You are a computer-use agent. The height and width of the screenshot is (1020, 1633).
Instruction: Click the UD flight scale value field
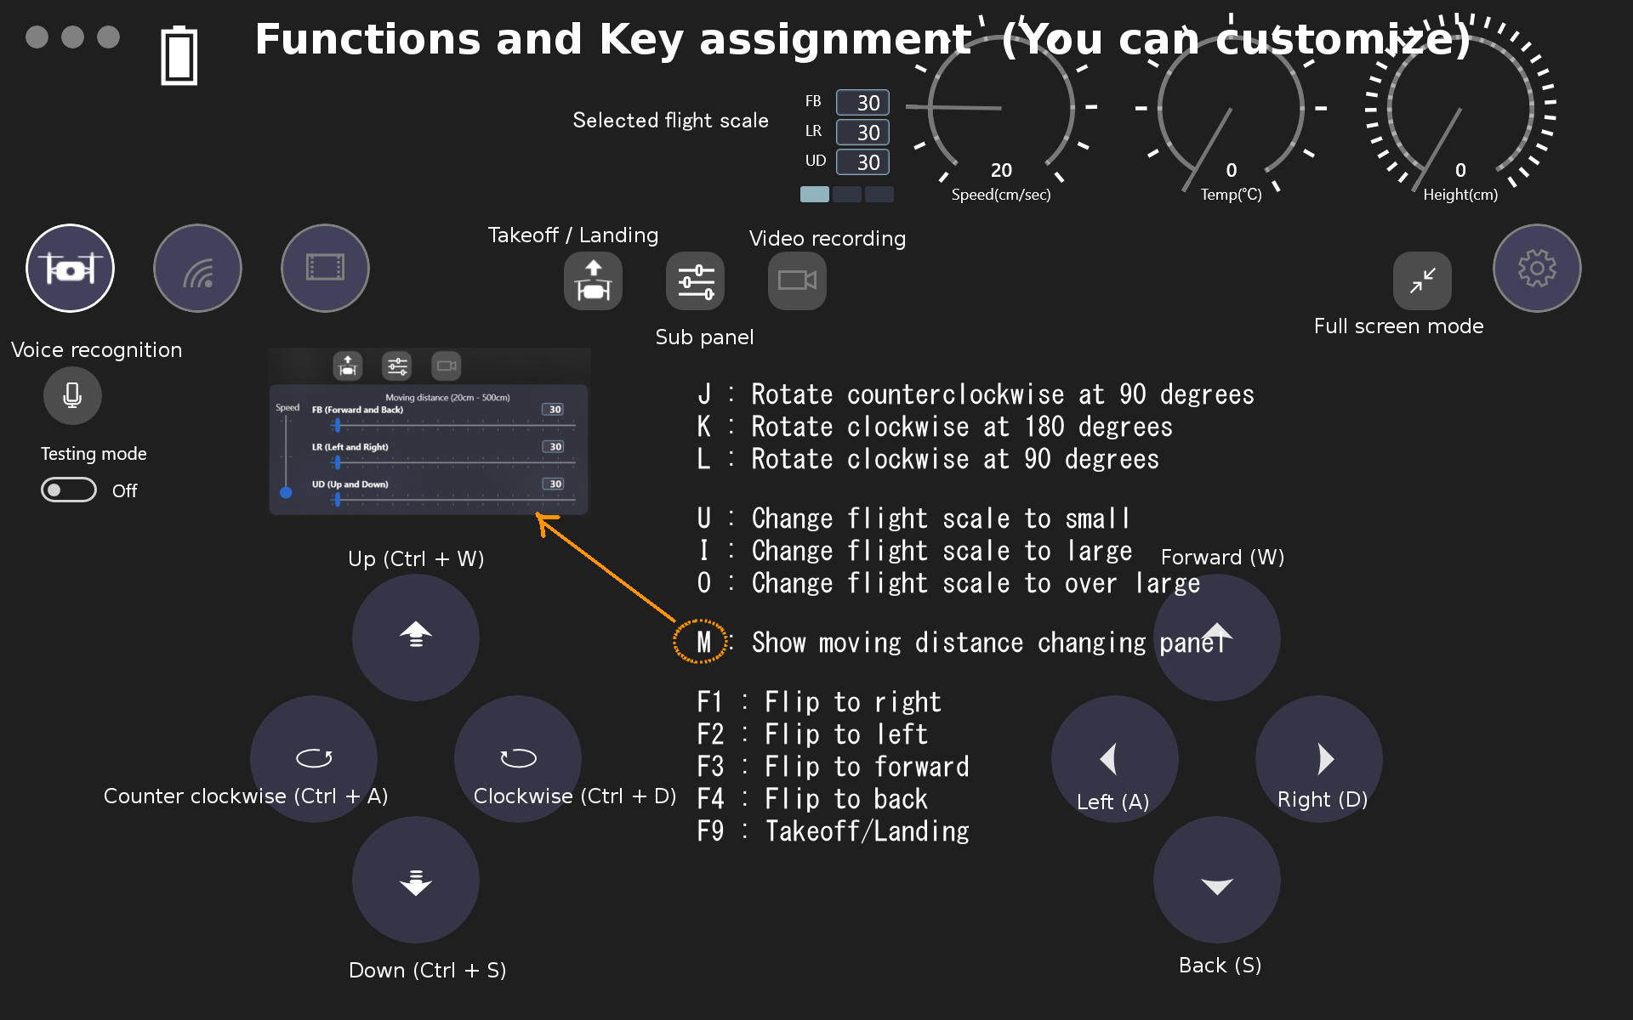coord(862,162)
